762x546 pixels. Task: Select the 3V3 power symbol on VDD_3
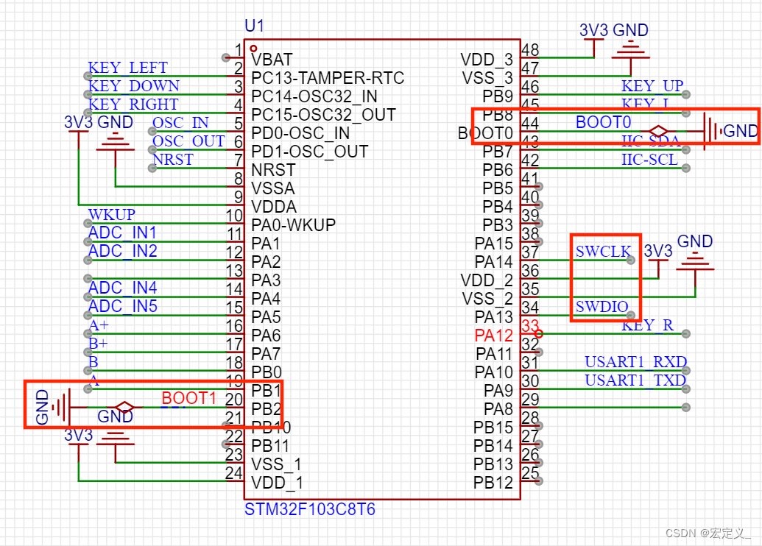pyautogui.click(x=593, y=39)
